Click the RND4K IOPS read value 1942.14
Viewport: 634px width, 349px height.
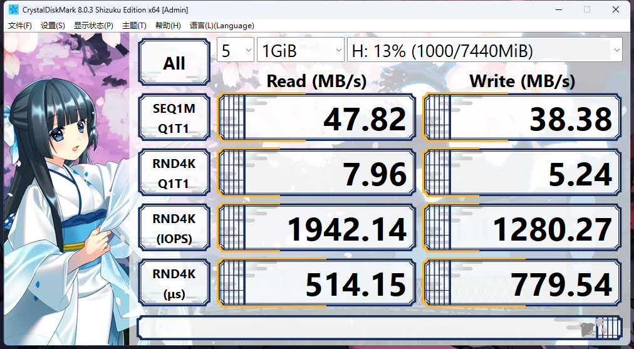tap(316, 228)
